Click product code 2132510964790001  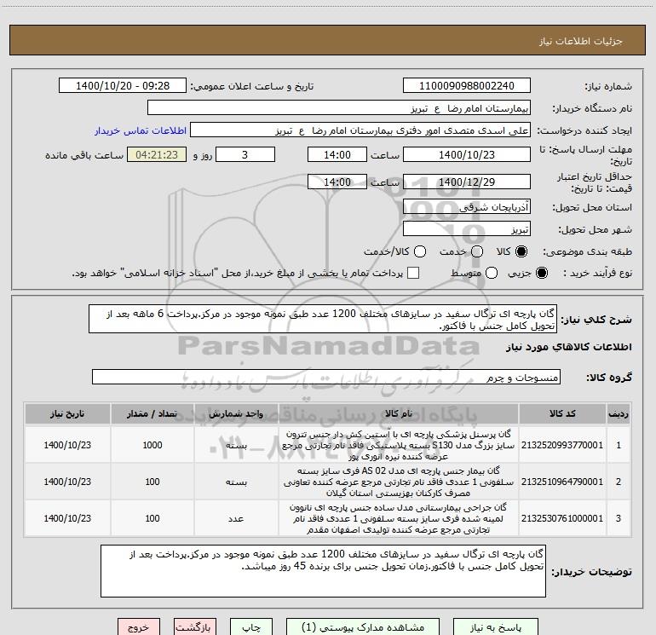point(562,482)
